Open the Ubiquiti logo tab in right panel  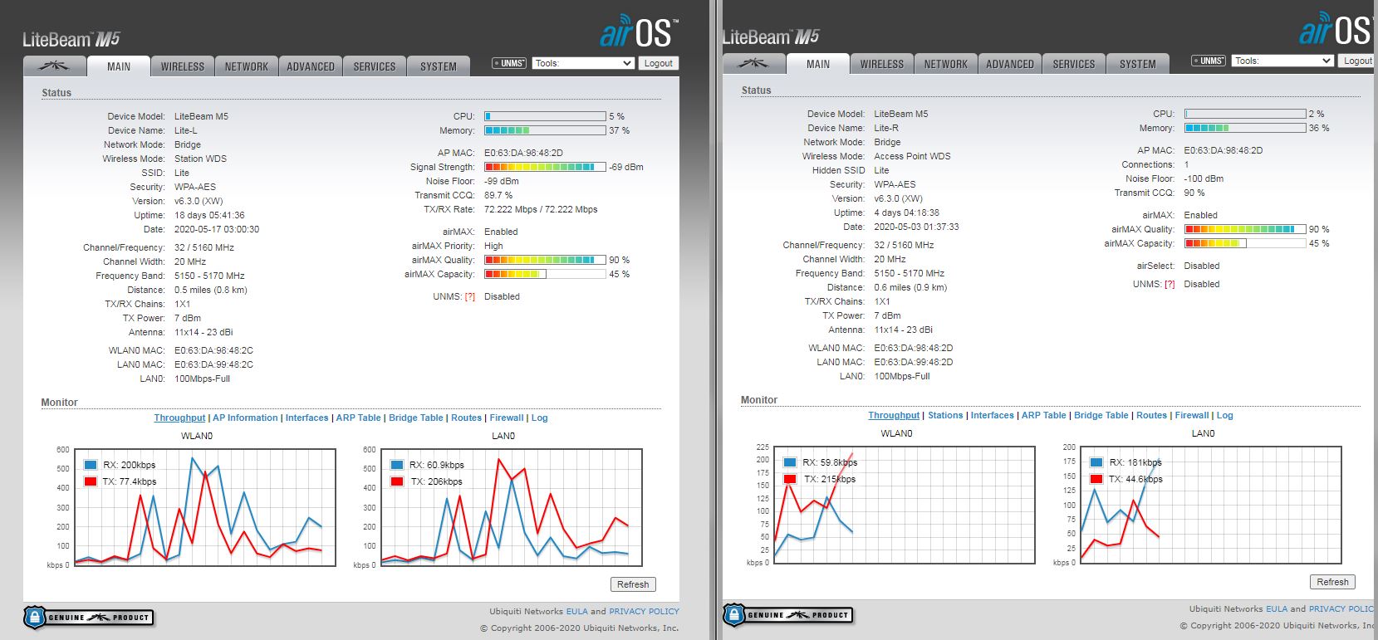[x=753, y=64]
